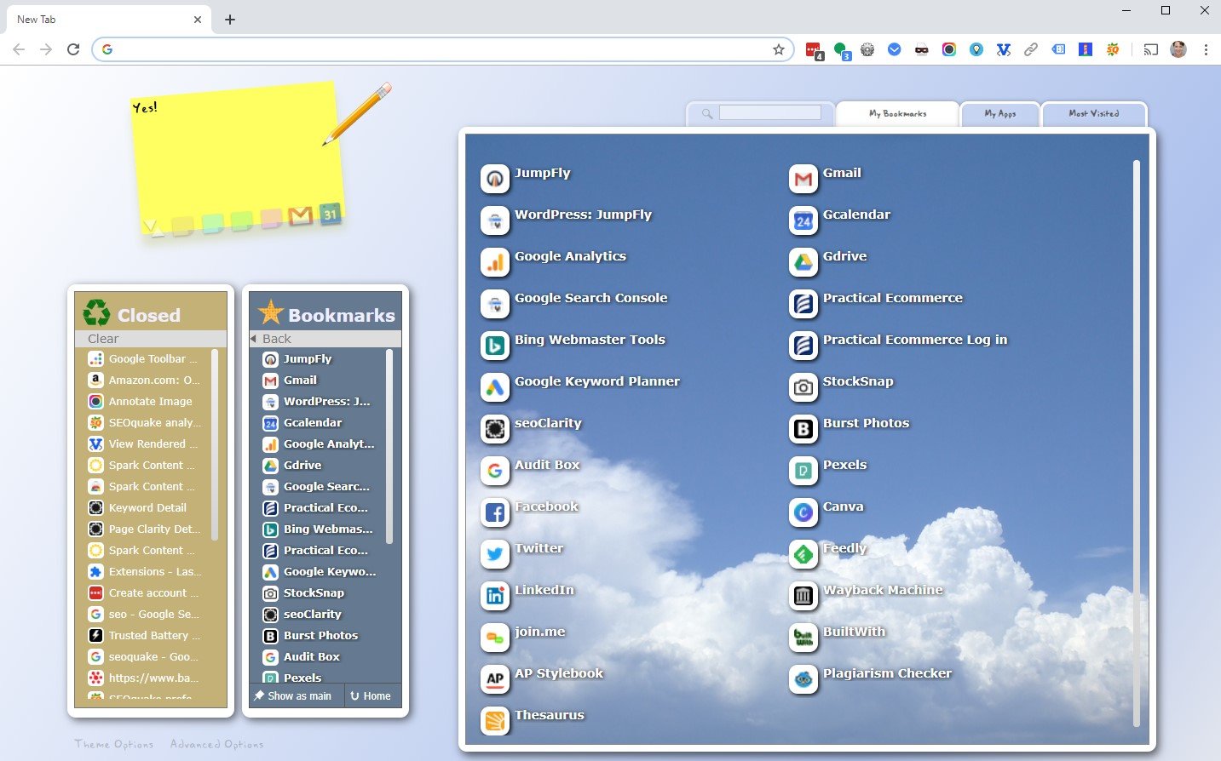
Task: Click Show as main in Bookmarks panel
Action: point(297,695)
